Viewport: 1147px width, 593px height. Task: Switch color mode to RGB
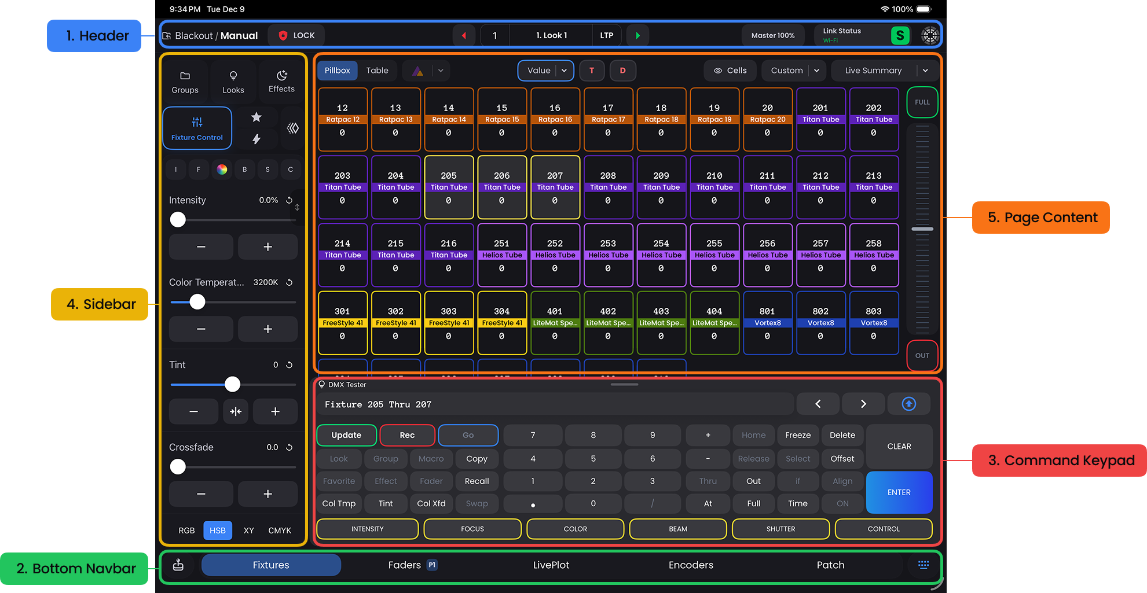coord(186,531)
